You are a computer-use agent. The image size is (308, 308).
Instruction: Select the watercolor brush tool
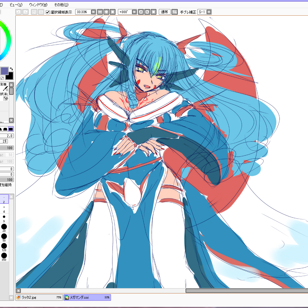click(x=4, y=87)
